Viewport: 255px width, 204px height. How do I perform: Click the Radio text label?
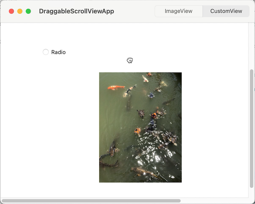(59, 52)
